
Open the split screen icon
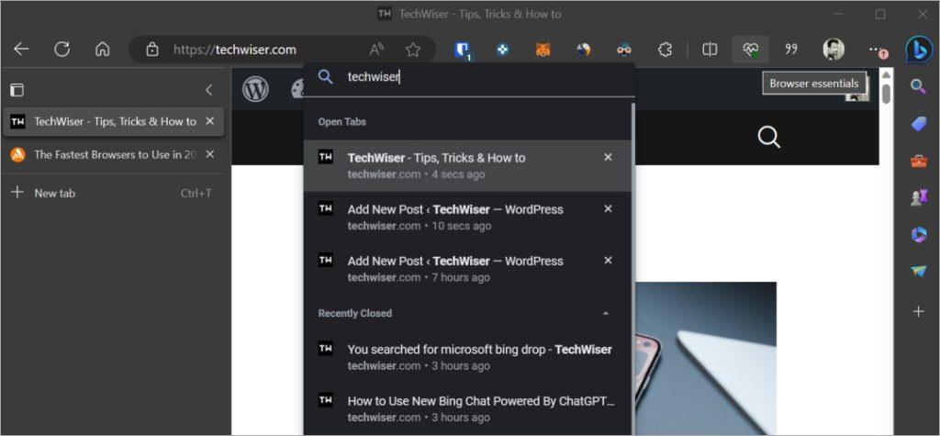[x=710, y=50]
